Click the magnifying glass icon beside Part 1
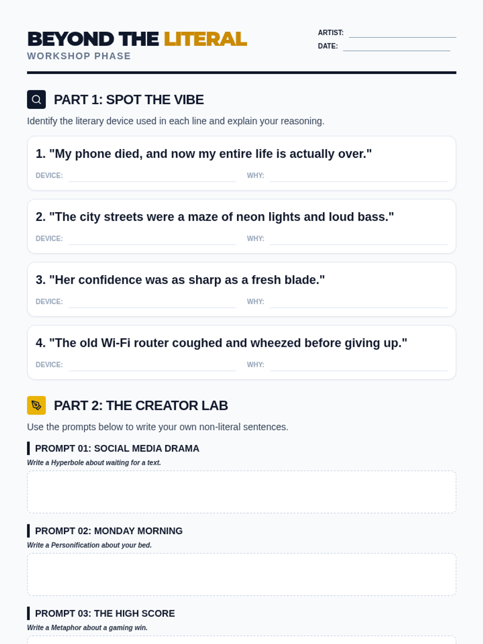 [x=36, y=99]
